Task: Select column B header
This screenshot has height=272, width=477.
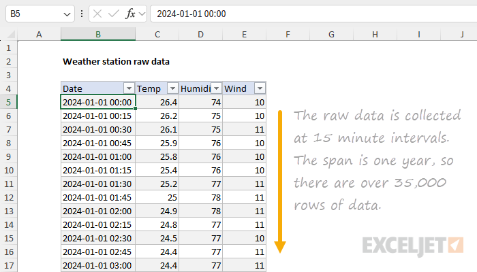Action: [x=98, y=34]
